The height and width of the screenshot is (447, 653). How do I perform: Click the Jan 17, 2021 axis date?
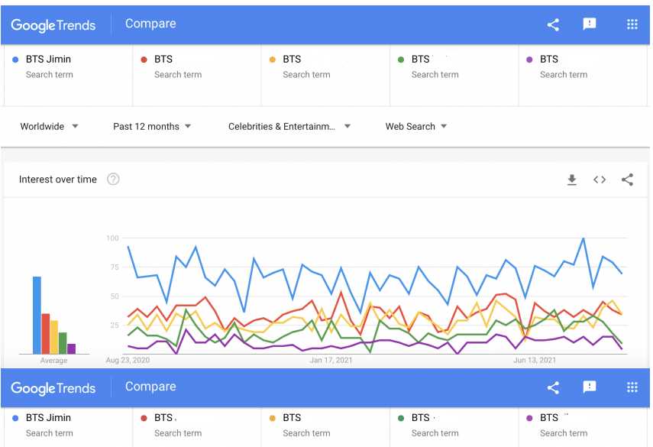point(331,360)
